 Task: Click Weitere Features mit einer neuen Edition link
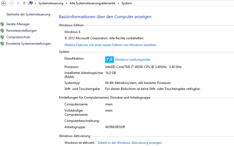click(110, 45)
